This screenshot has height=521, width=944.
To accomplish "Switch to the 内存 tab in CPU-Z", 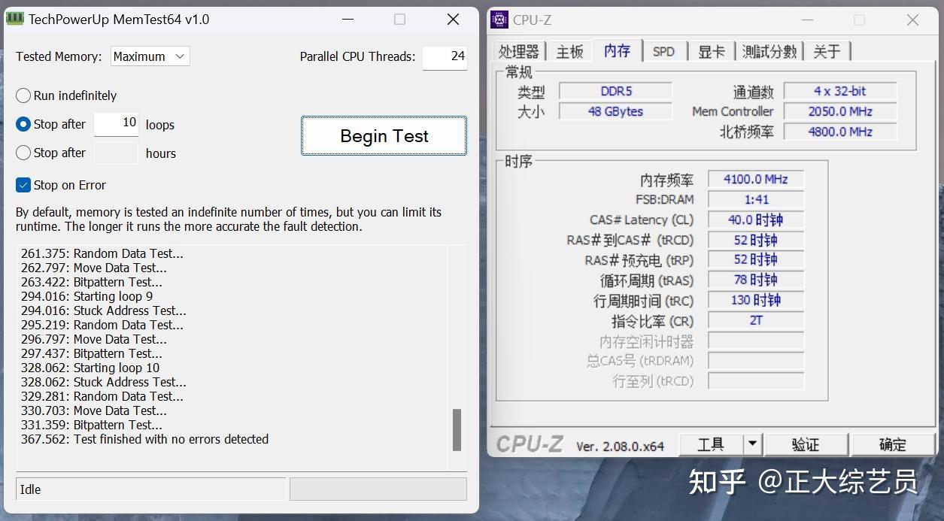I will [618, 50].
